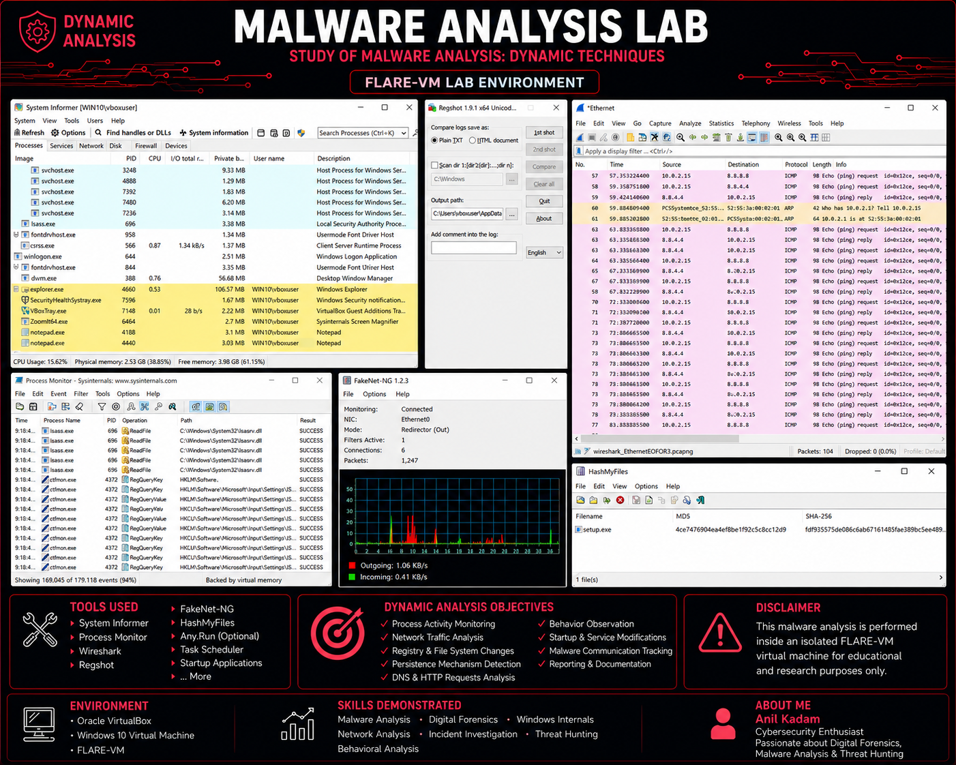Select lsass.exe row in System Informer
The image size is (956, 765).
214,224
